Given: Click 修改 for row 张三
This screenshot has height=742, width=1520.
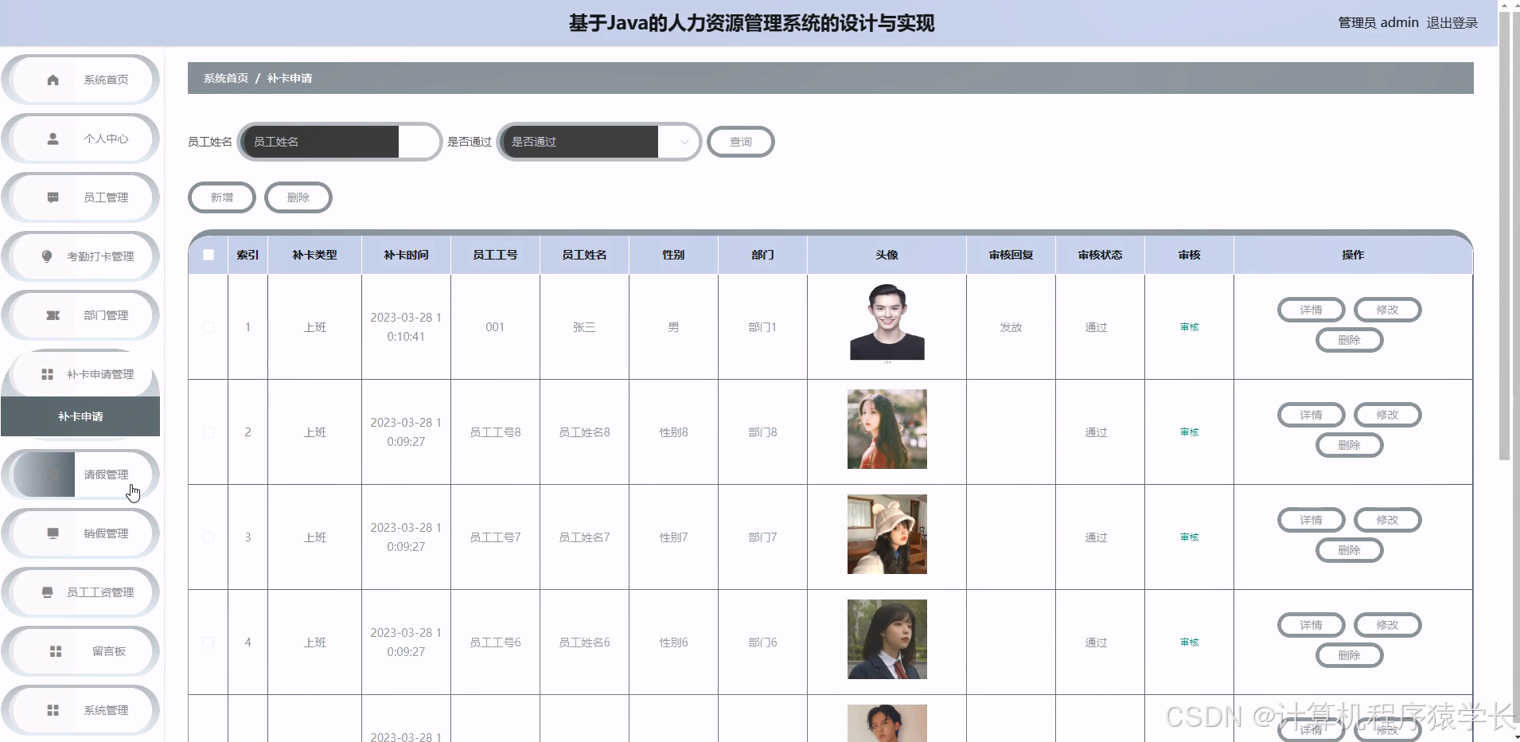Looking at the screenshot, I should point(1388,310).
